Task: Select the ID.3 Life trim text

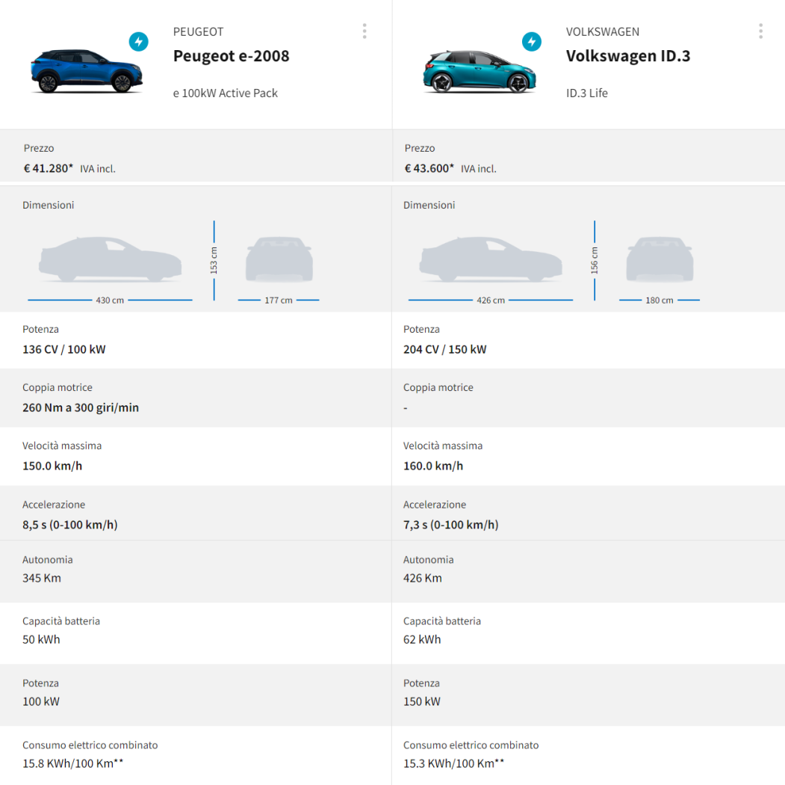Action: point(586,93)
